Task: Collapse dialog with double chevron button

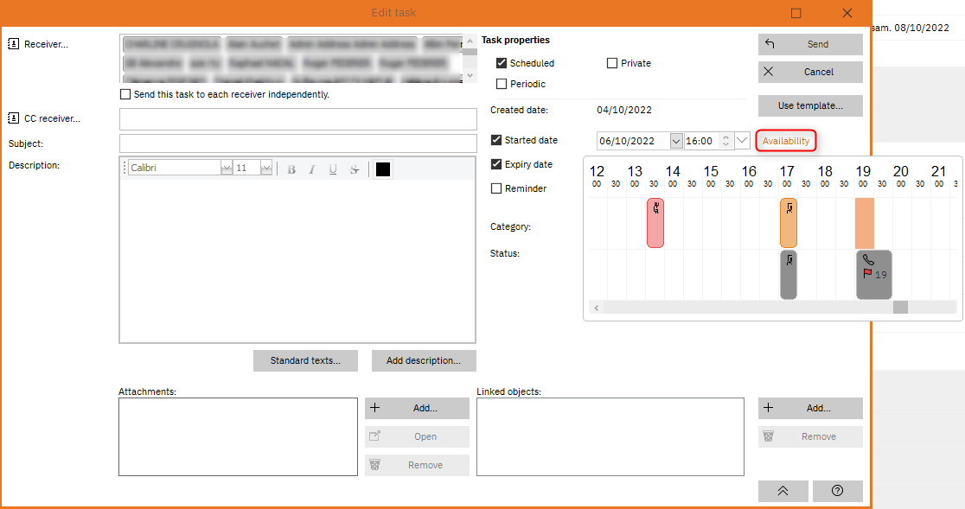Action: pos(783,491)
